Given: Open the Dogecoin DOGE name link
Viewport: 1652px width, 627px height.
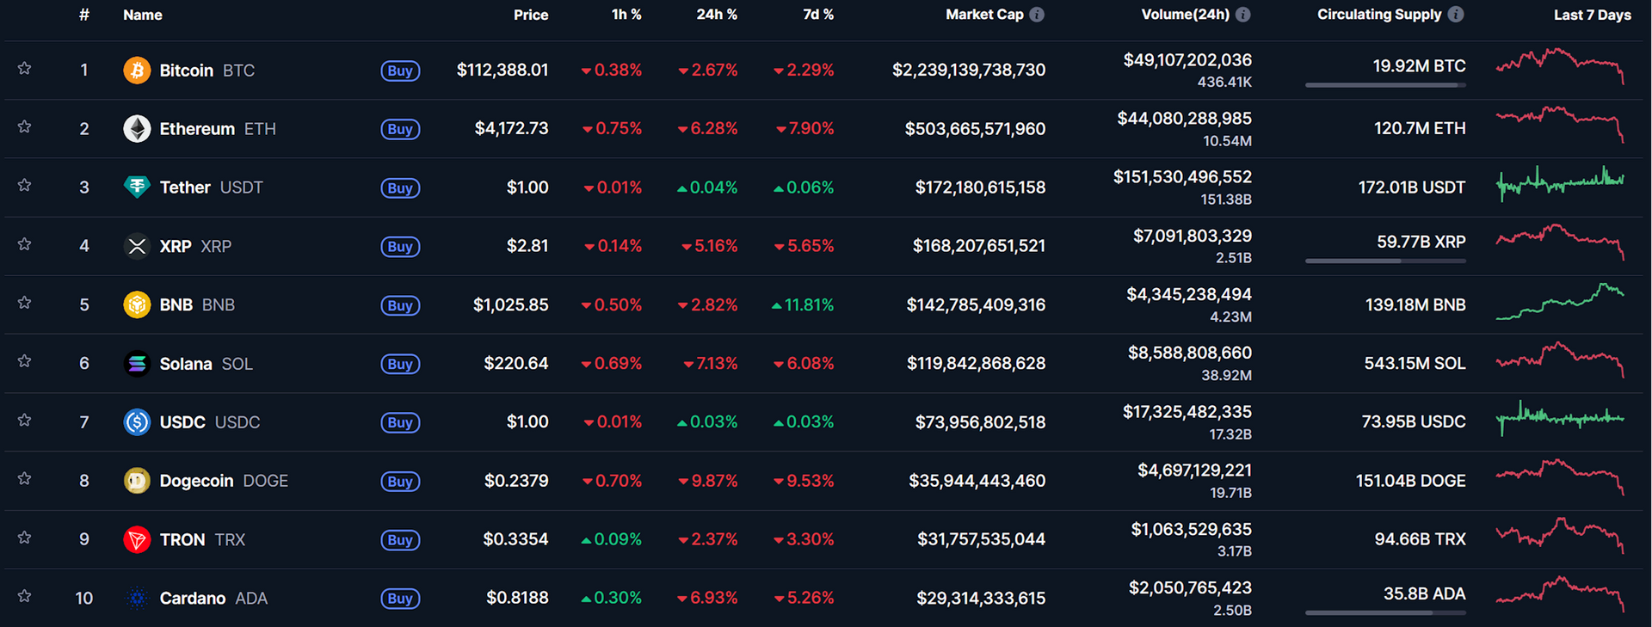Looking at the screenshot, I should pyautogui.click(x=224, y=481).
